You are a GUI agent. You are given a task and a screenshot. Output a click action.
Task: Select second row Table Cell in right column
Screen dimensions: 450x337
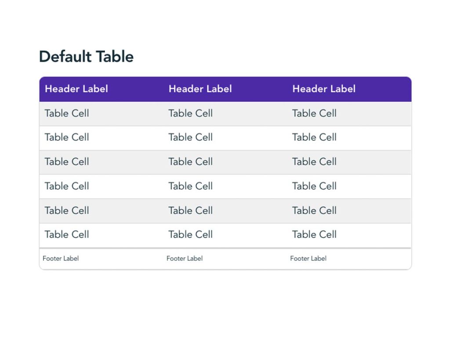pos(314,137)
